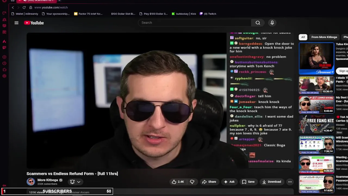348x196 pixels.
Task: Select the Scammers vs browser tab
Action: click(37, 1)
